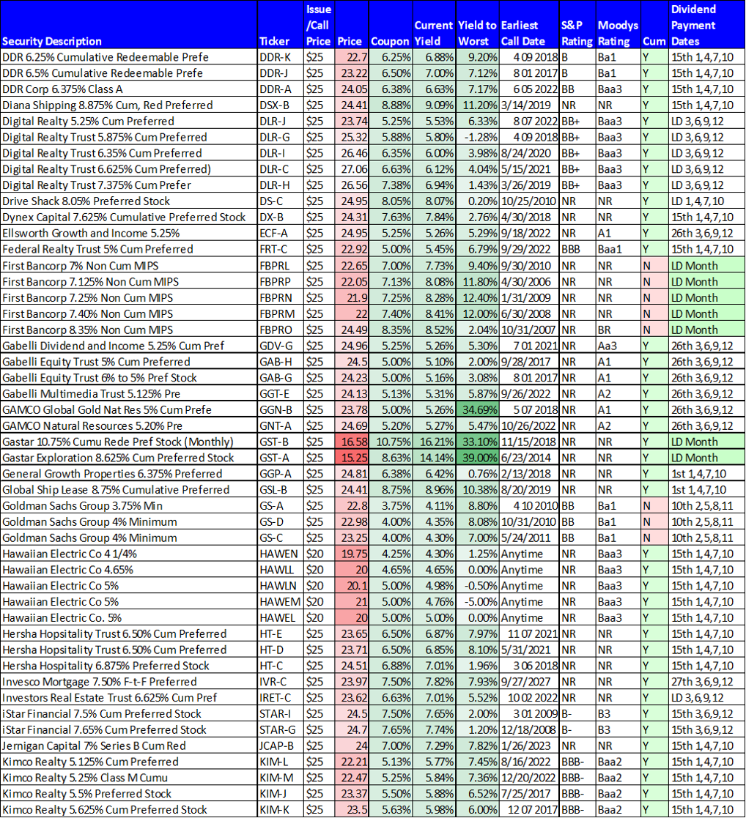Click Drive Shack 8.05% Preferred Stock cell

point(128,201)
